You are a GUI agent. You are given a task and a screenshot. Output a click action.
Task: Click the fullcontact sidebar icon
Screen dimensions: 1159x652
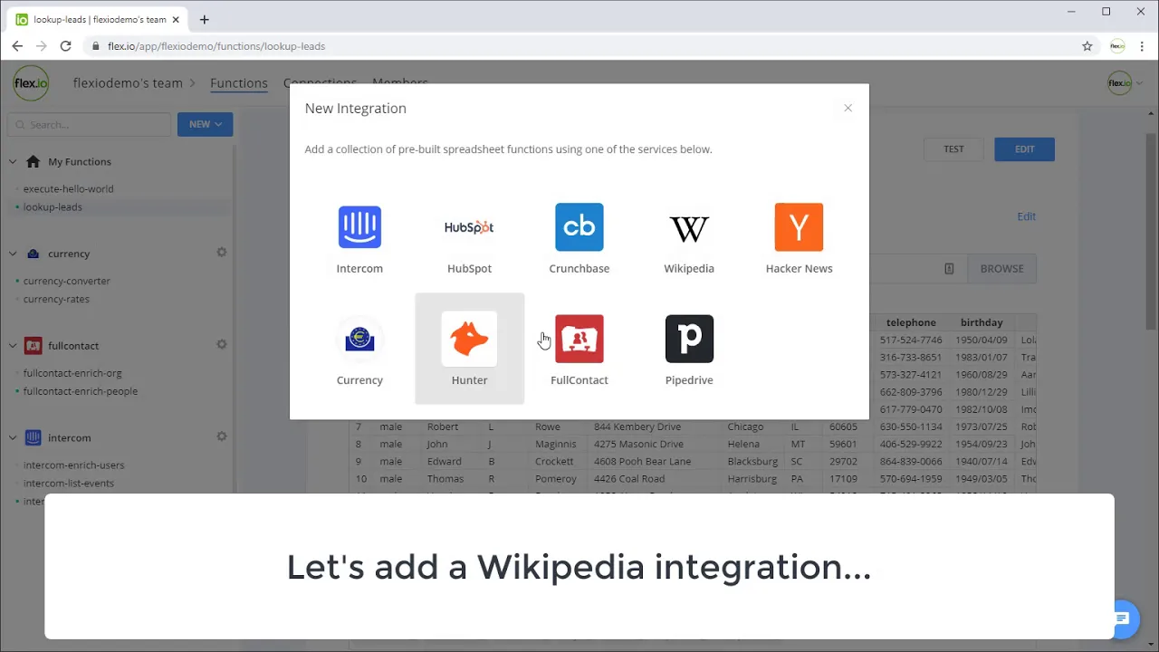coord(34,345)
